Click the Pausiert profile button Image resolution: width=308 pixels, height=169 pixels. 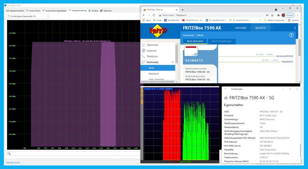click(x=288, y=15)
